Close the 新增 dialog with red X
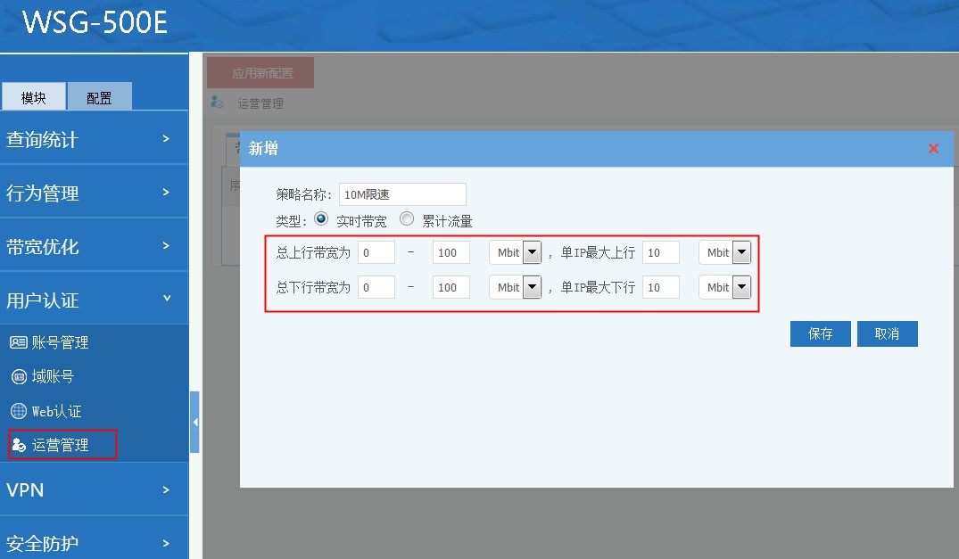959x559 pixels. [x=933, y=149]
